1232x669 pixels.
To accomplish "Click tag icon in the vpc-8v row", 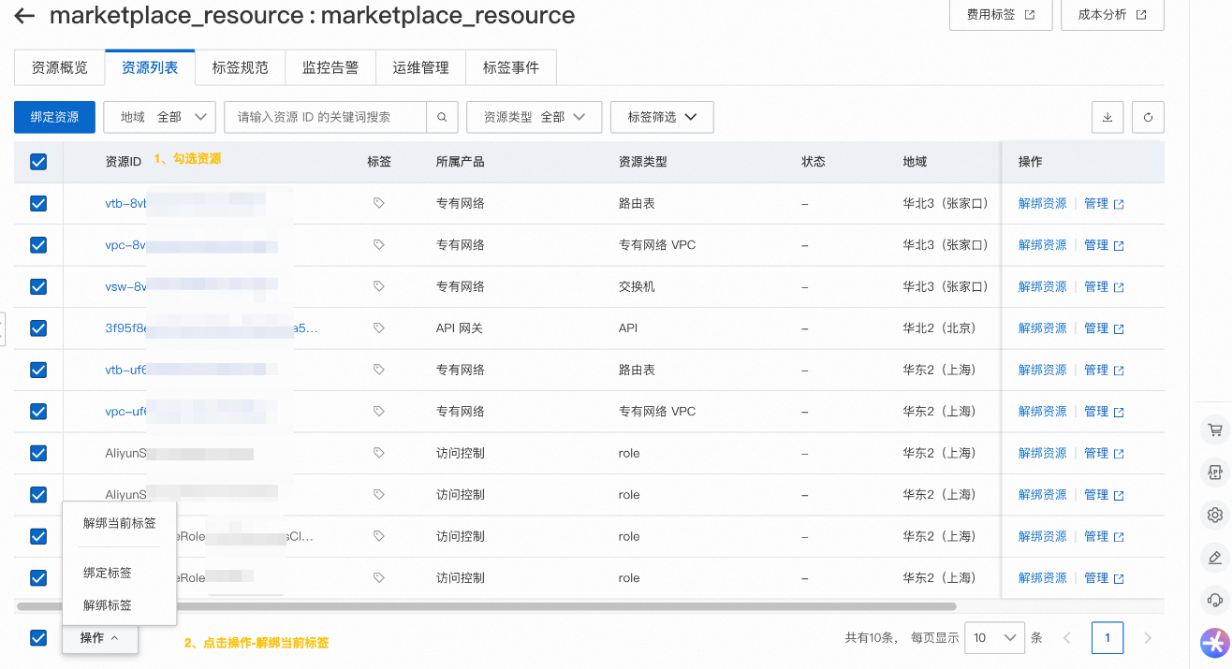I will click(379, 245).
